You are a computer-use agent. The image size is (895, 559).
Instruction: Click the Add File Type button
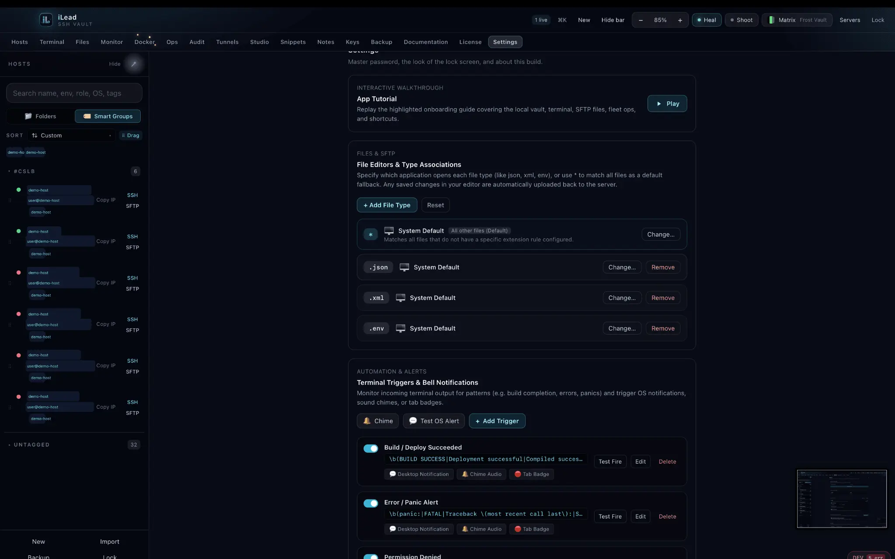[x=387, y=205]
